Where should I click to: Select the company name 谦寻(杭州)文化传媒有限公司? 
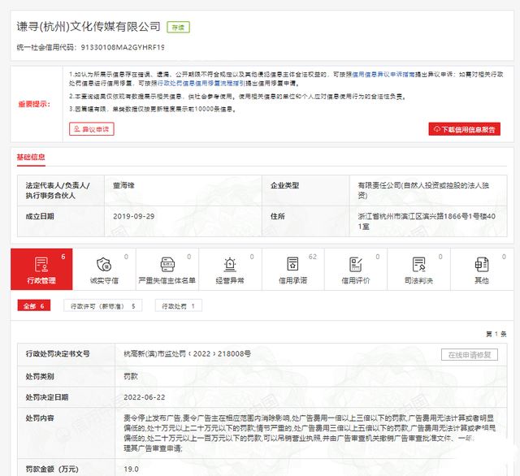pos(89,27)
